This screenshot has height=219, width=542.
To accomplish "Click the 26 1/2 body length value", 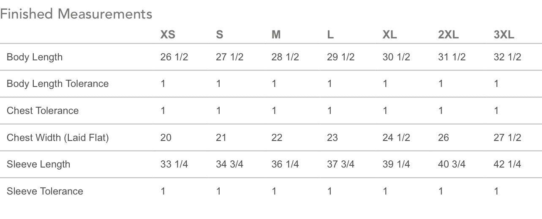I will tap(174, 57).
